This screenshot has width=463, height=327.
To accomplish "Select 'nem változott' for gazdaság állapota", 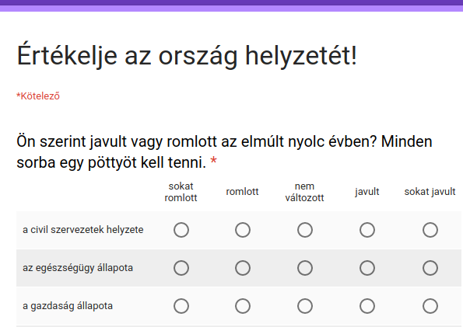I will coord(305,306).
